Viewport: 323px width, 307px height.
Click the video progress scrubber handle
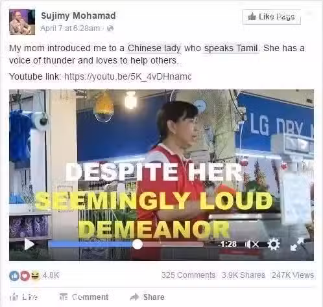tap(138, 244)
